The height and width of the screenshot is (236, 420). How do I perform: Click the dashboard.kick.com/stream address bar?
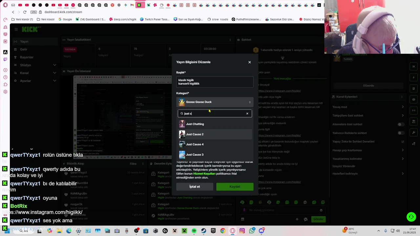pyautogui.click(x=63, y=12)
